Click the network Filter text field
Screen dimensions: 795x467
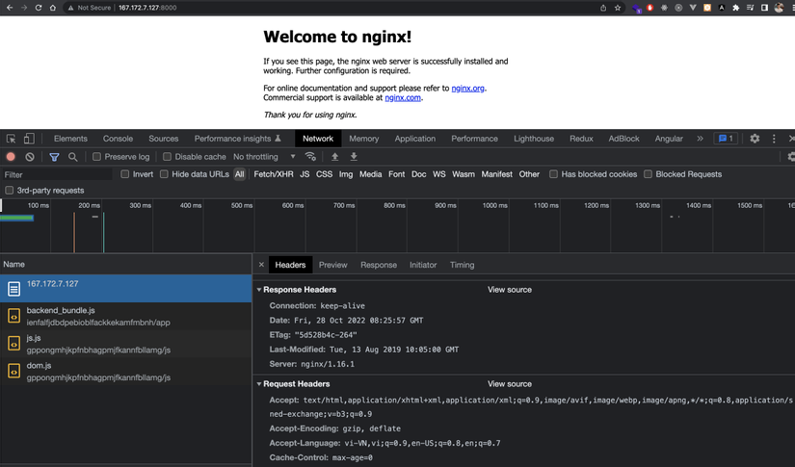tap(56, 174)
